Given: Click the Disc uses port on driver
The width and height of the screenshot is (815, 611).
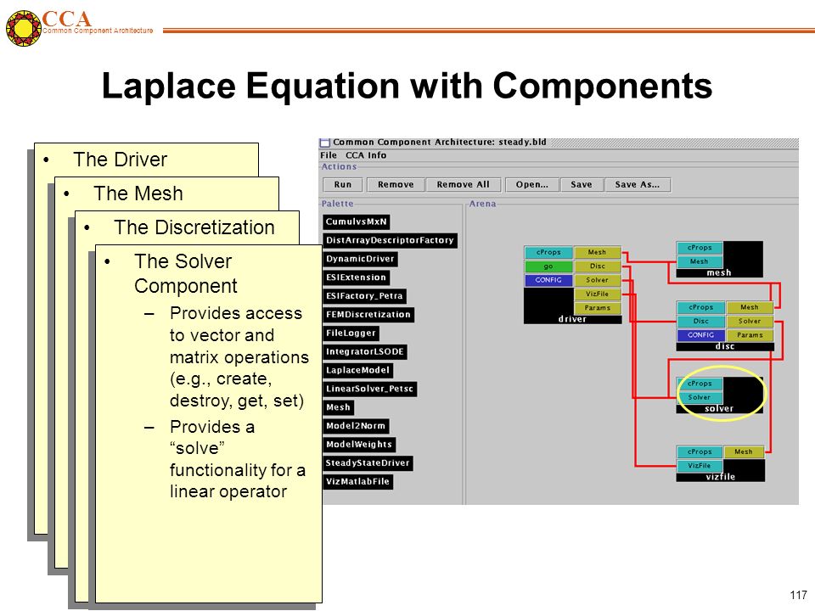Looking at the screenshot, I should point(597,266).
